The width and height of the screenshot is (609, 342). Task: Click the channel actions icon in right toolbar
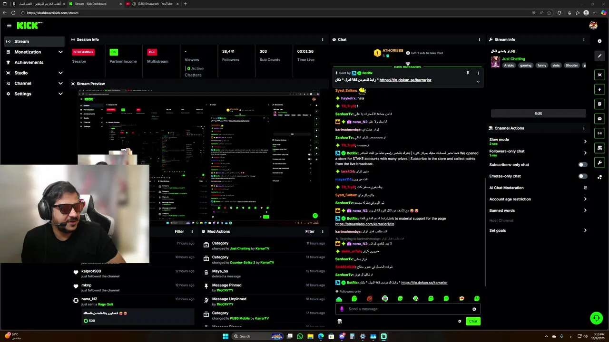tap(599, 148)
